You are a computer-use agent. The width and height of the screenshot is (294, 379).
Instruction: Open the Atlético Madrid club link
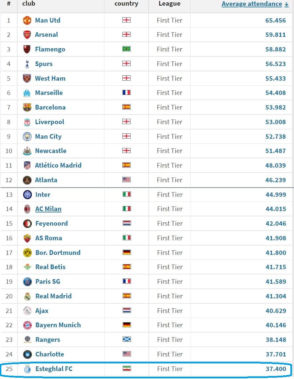[x=58, y=165]
